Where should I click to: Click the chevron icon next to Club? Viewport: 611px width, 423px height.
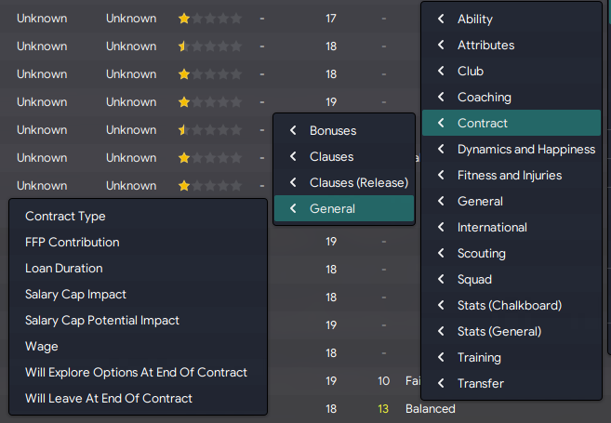pos(441,71)
